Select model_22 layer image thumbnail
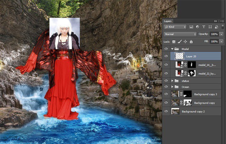 click(x=179, y=73)
